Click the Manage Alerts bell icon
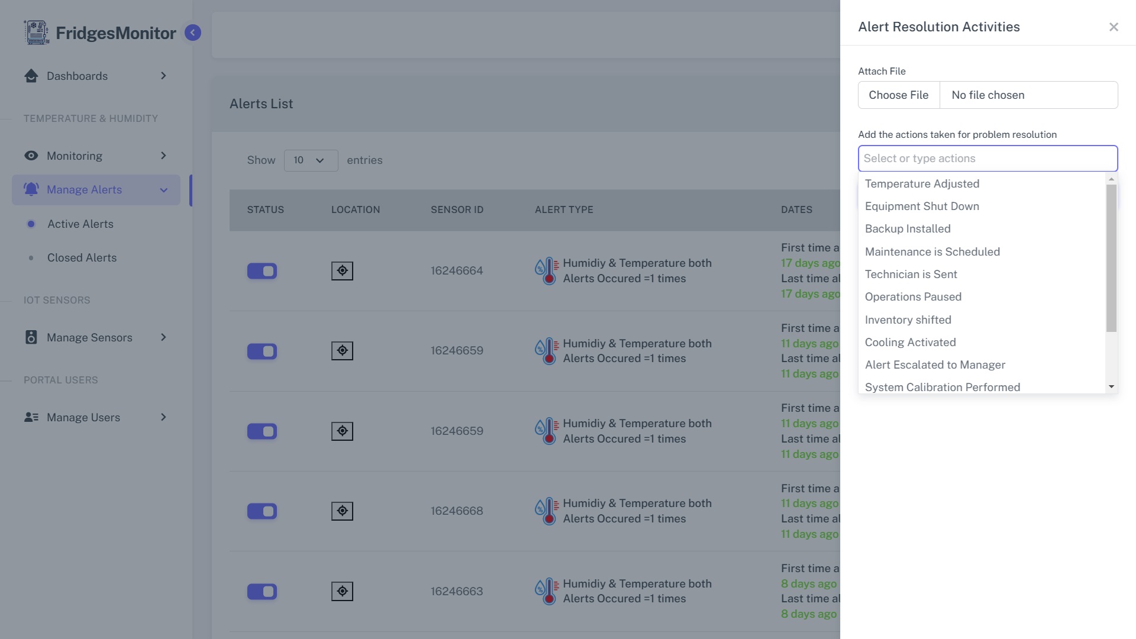 pyautogui.click(x=31, y=189)
